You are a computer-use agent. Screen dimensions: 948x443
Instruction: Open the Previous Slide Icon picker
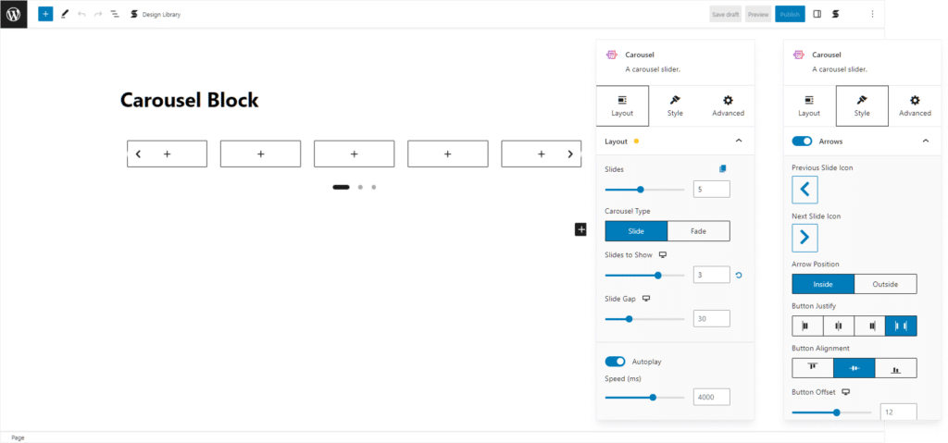[805, 190]
